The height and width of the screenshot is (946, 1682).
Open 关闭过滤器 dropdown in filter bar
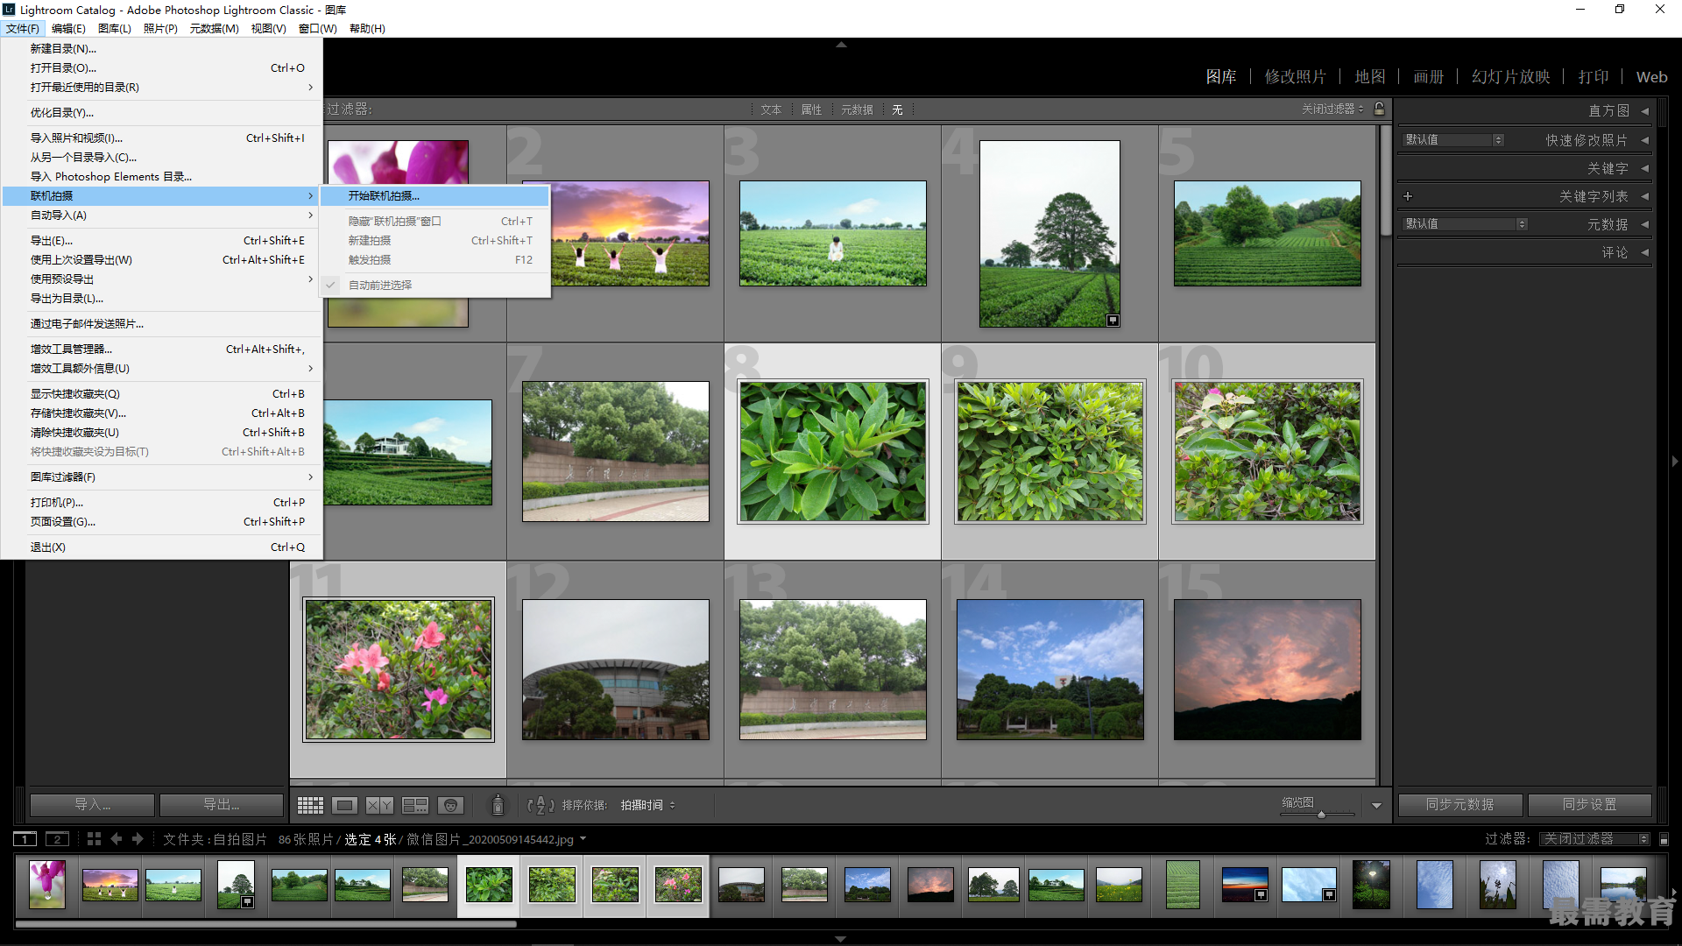(x=1332, y=109)
